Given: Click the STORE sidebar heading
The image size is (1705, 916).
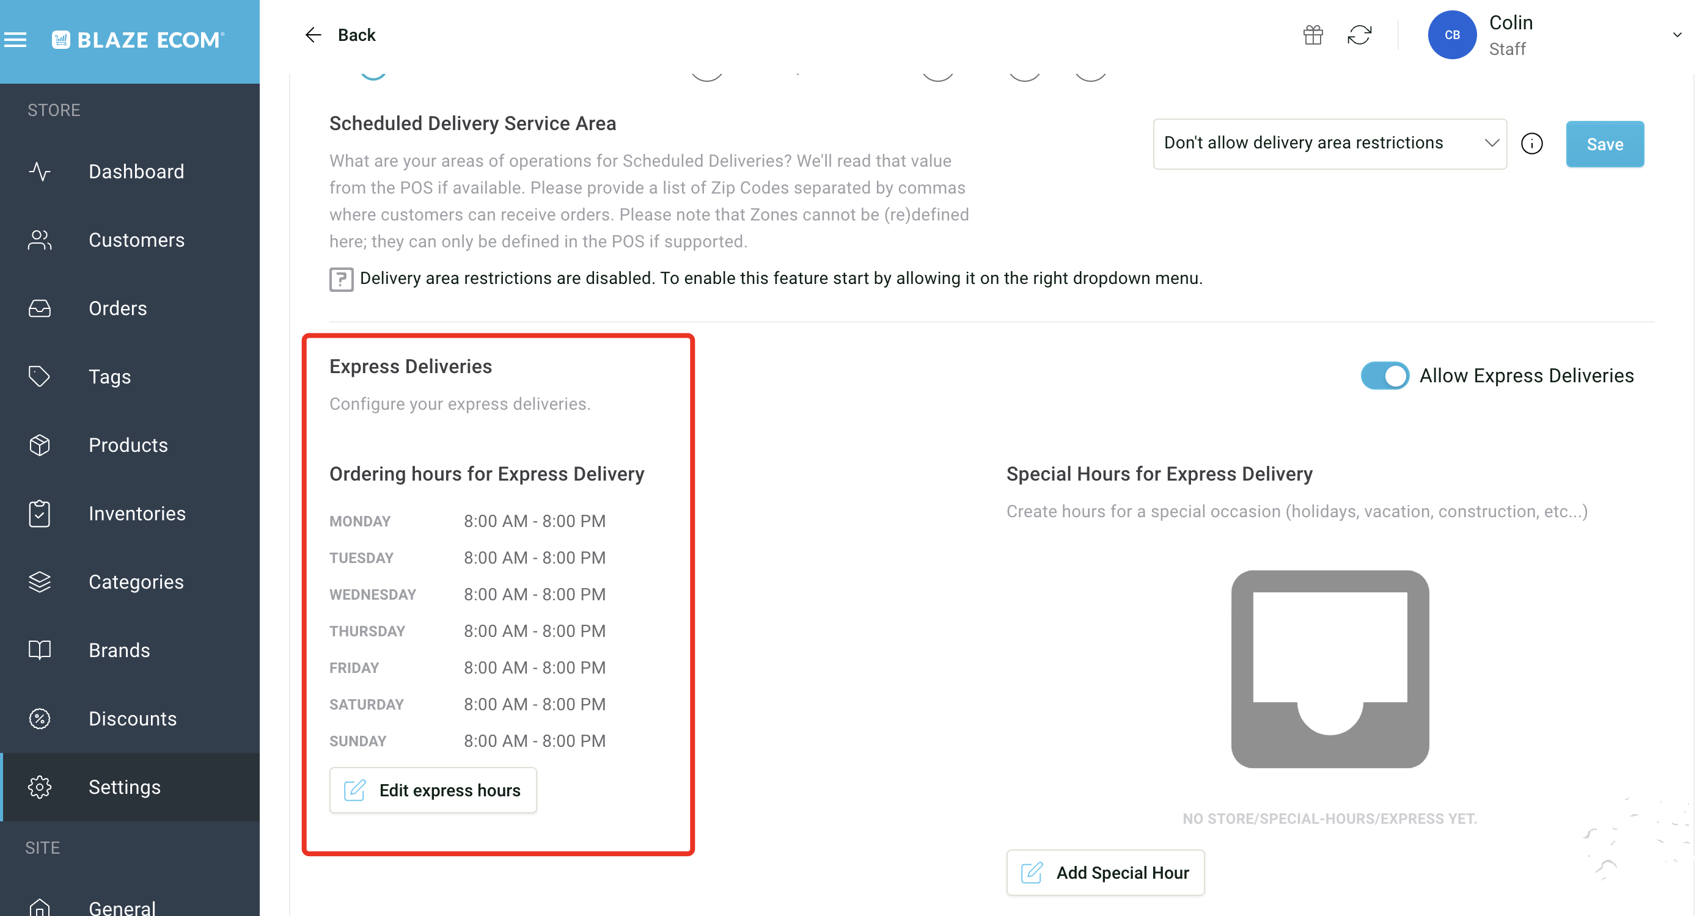Looking at the screenshot, I should point(54,111).
